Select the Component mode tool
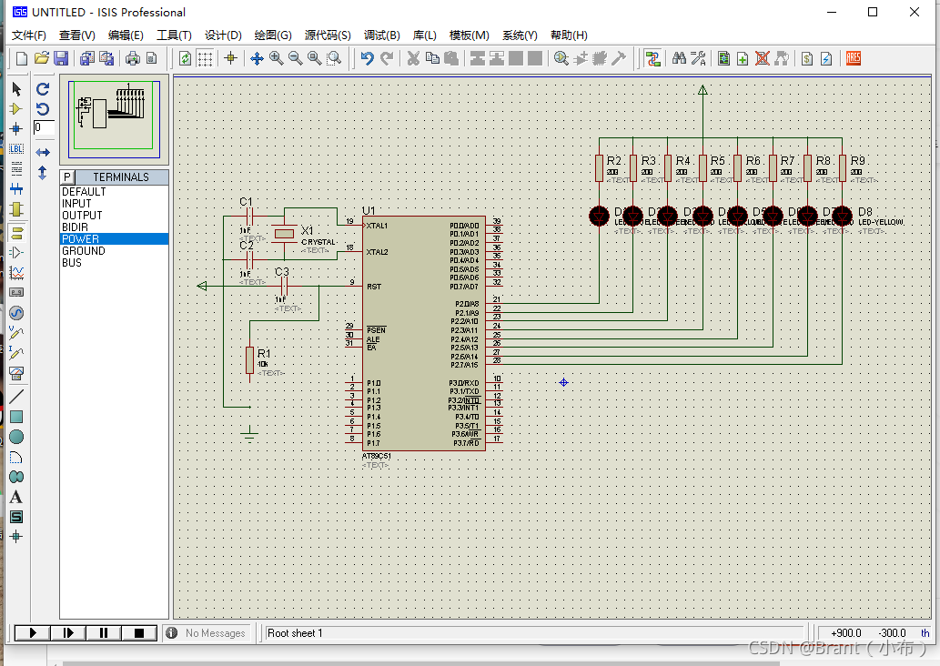The image size is (940, 666). pos(15,108)
